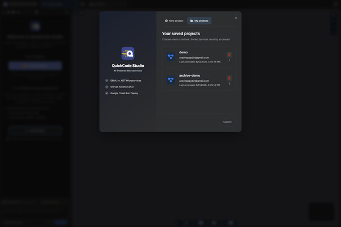The width and height of the screenshot is (341, 227).
Task: Click the "Last accessed" line of demo
Action: click(x=199, y=62)
